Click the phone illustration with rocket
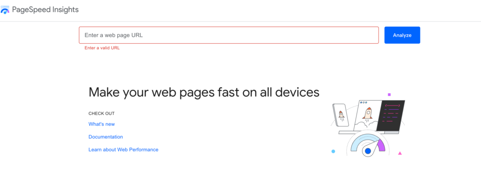Image resolution: width=481 pixels, height=188 pixels. (x=341, y=115)
